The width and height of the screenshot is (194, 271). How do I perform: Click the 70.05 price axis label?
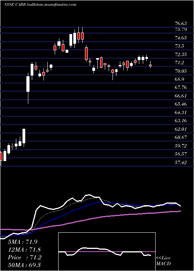click(181, 71)
